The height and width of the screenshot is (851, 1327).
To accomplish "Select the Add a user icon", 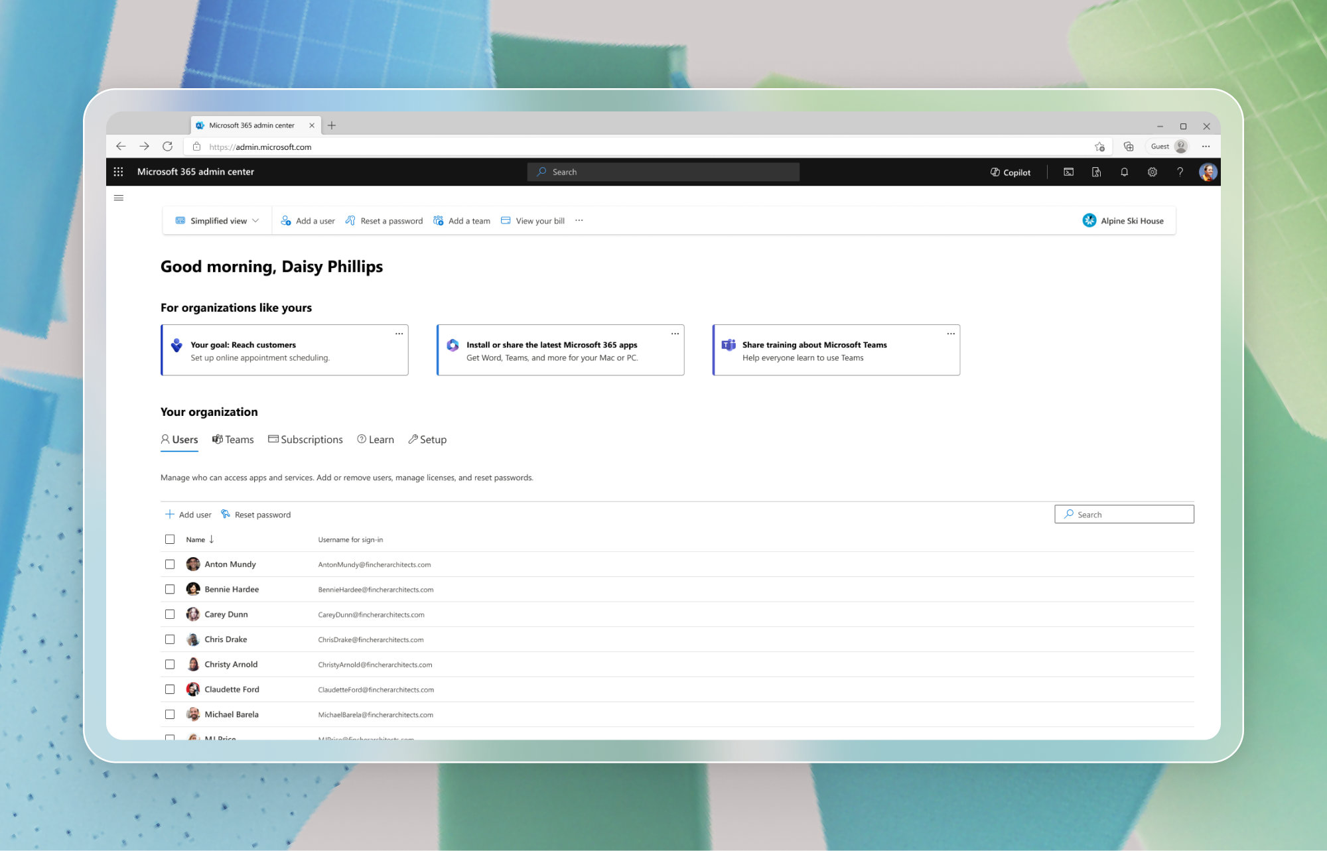I will click(x=286, y=220).
